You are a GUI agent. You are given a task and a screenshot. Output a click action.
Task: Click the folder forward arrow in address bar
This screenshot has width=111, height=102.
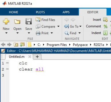(9, 44)
